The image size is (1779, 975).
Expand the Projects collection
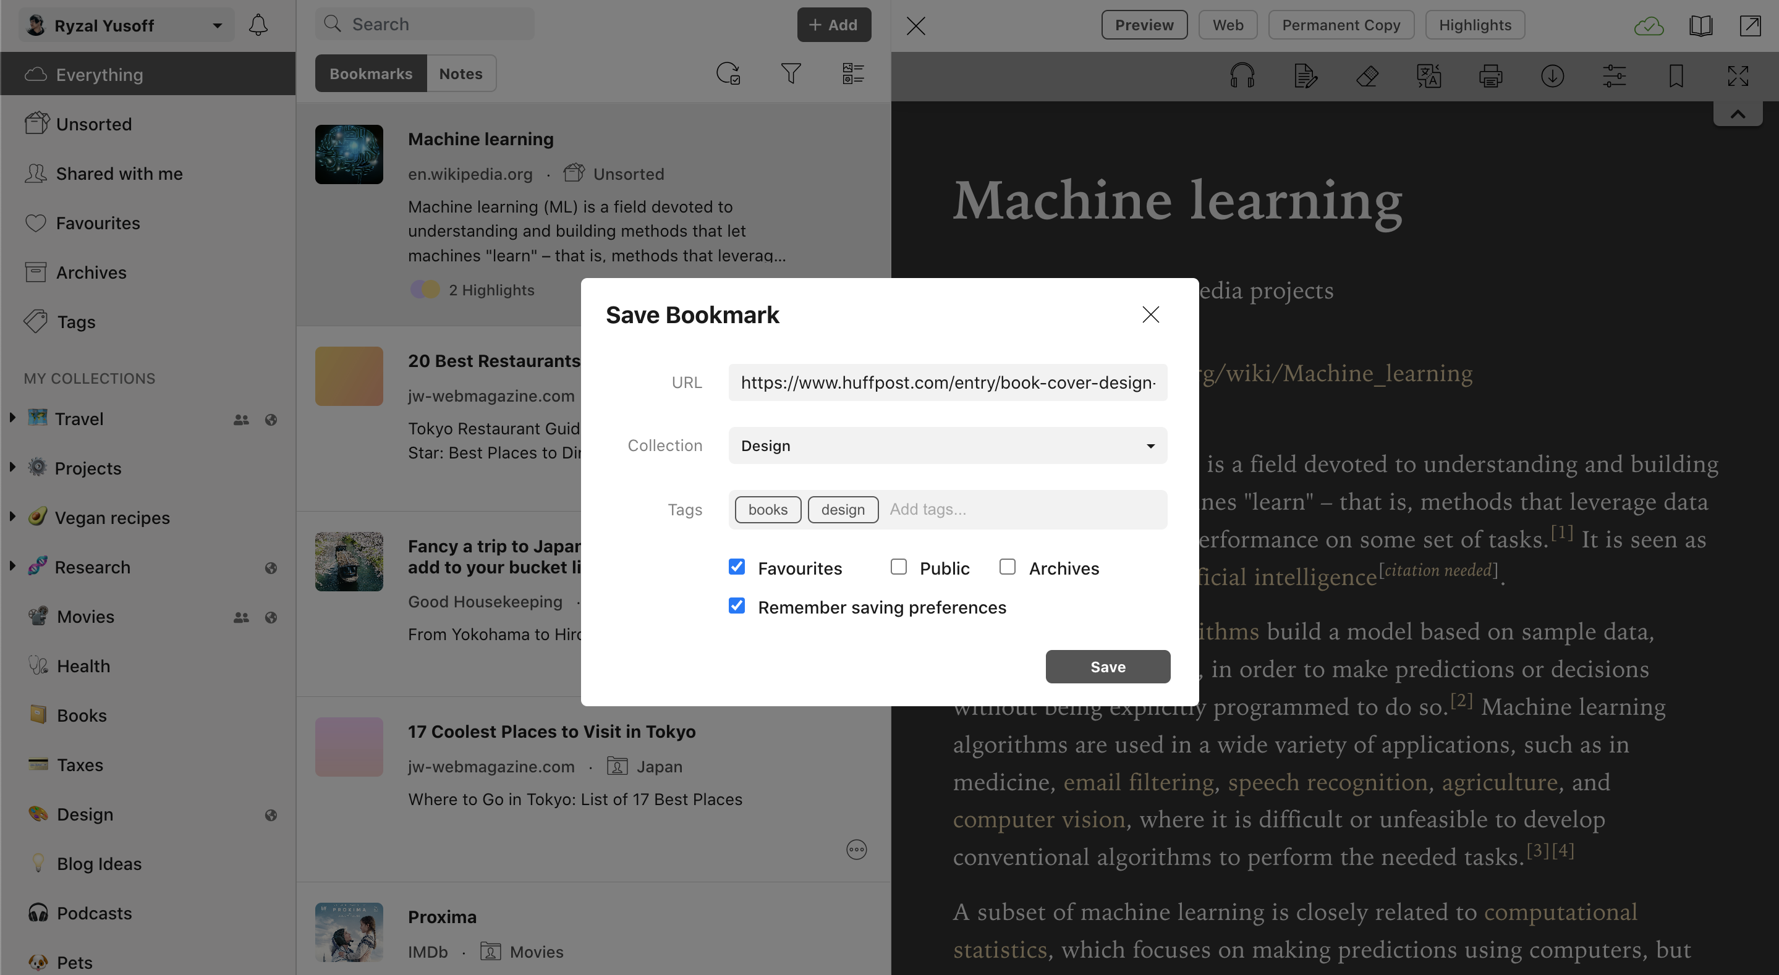coord(12,466)
